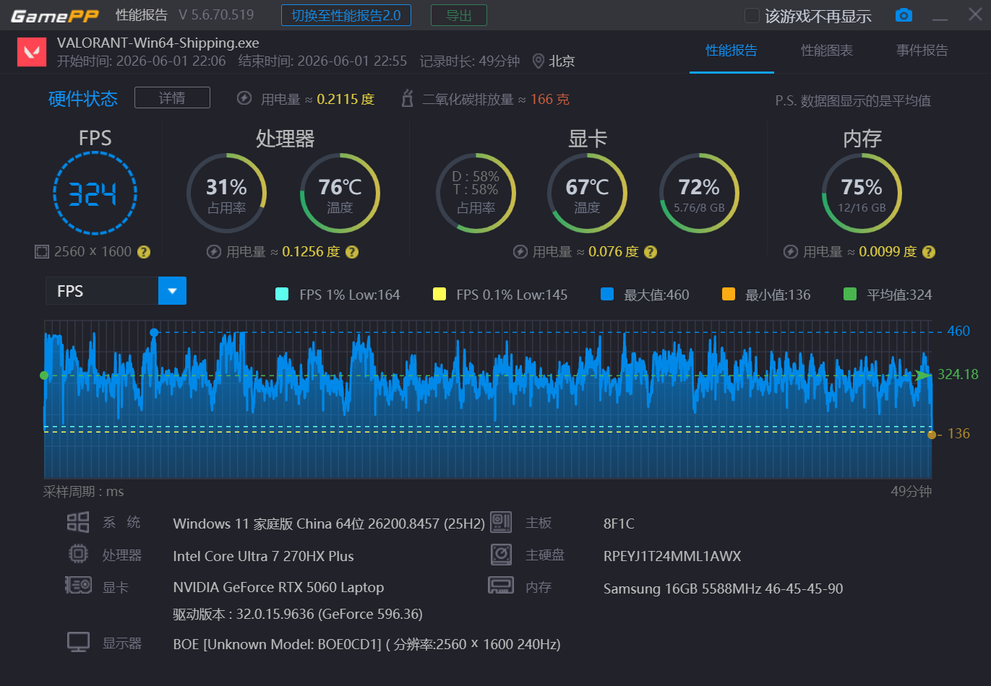Click the 最小值 orange legend swatch
Viewport: 991px width, 686px height.
[729, 294]
